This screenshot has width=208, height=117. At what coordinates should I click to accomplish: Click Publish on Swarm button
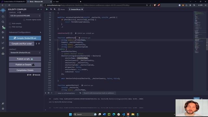(25, 65)
